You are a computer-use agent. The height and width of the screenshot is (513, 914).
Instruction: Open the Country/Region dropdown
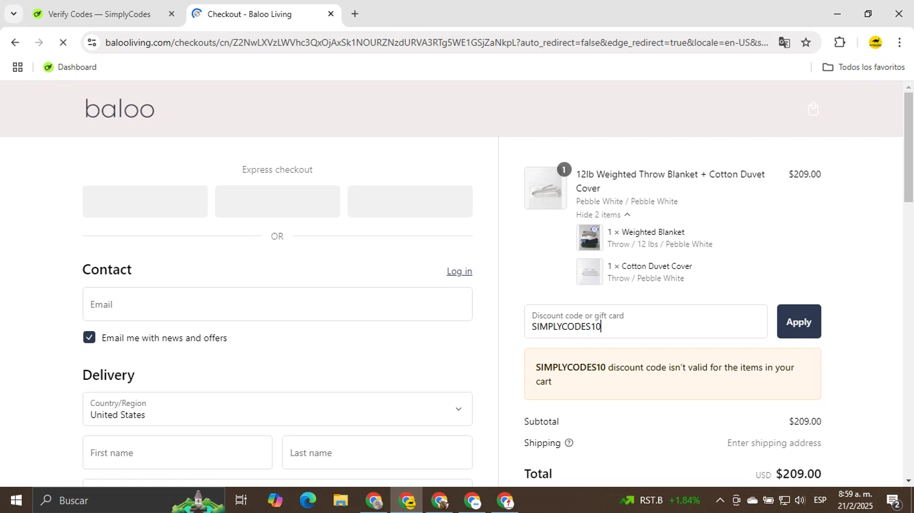tap(277, 409)
